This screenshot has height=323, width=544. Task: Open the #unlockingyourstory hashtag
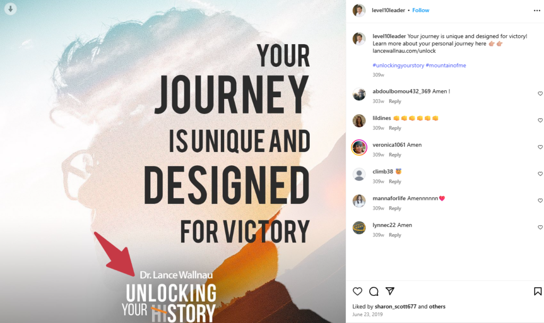click(398, 65)
